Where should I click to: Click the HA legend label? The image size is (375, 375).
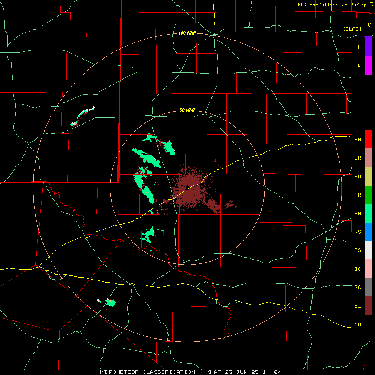click(357, 139)
